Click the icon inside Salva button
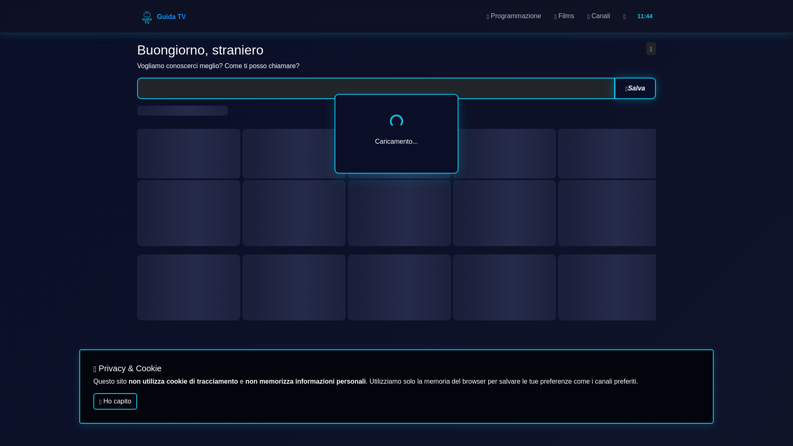The width and height of the screenshot is (793, 446). [626, 89]
